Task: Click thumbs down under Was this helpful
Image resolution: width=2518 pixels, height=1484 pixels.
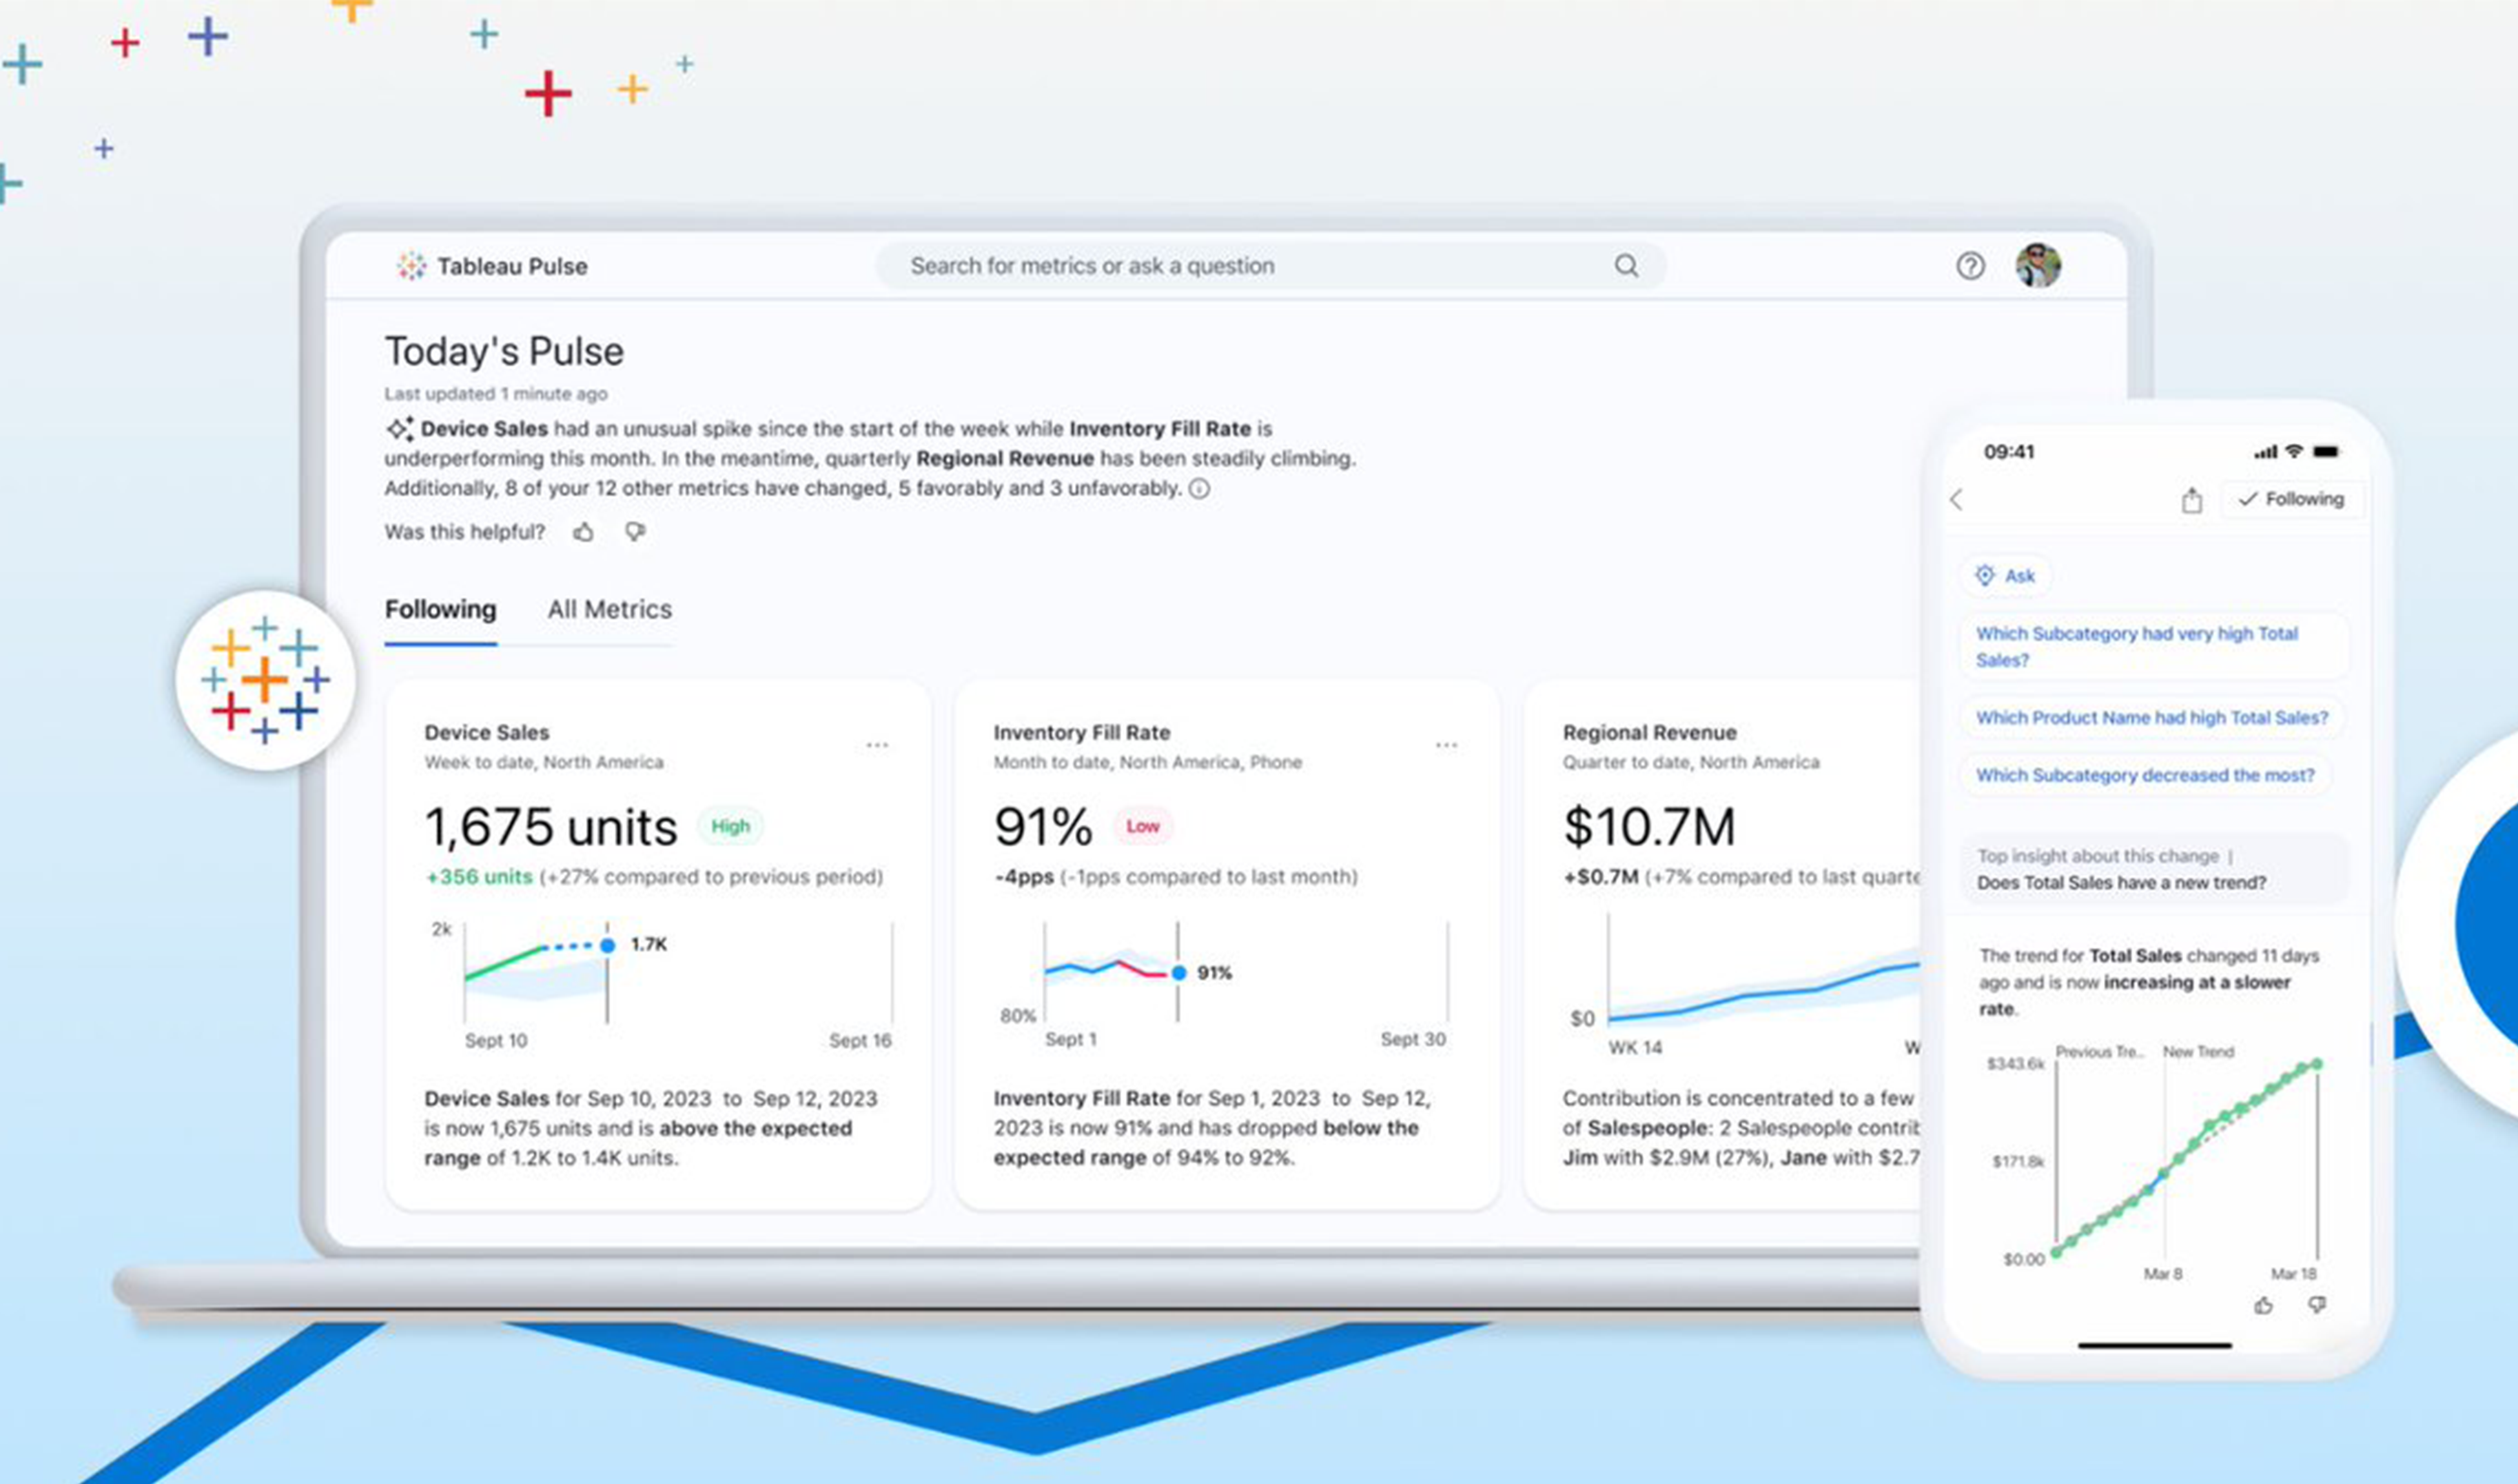Action: coord(635,532)
